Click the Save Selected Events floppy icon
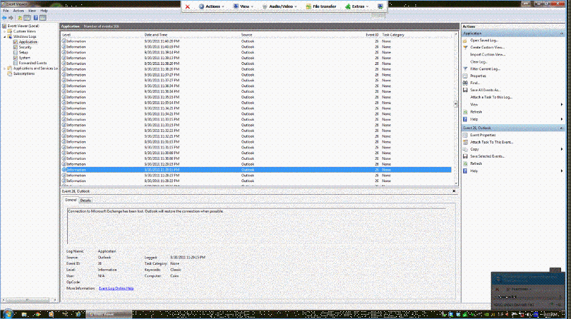 click(465, 156)
